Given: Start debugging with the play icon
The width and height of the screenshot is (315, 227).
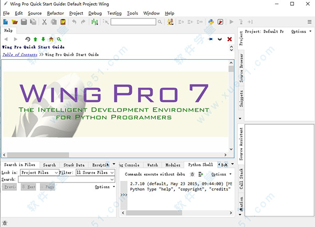Looking at the screenshot, I should (232, 21).
